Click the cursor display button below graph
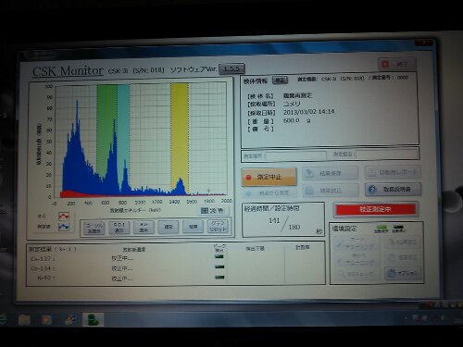 94,228
